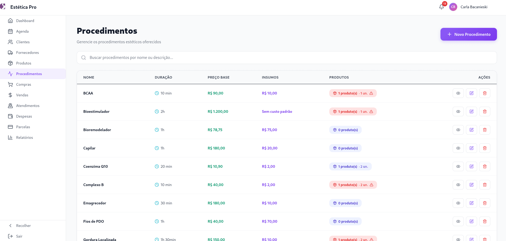Click the Novo Procedimento button
Viewport: 506px width, 241px height.
469,34
